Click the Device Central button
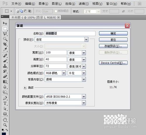This screenshot has height=135, width=146. [x=113, y=63]
